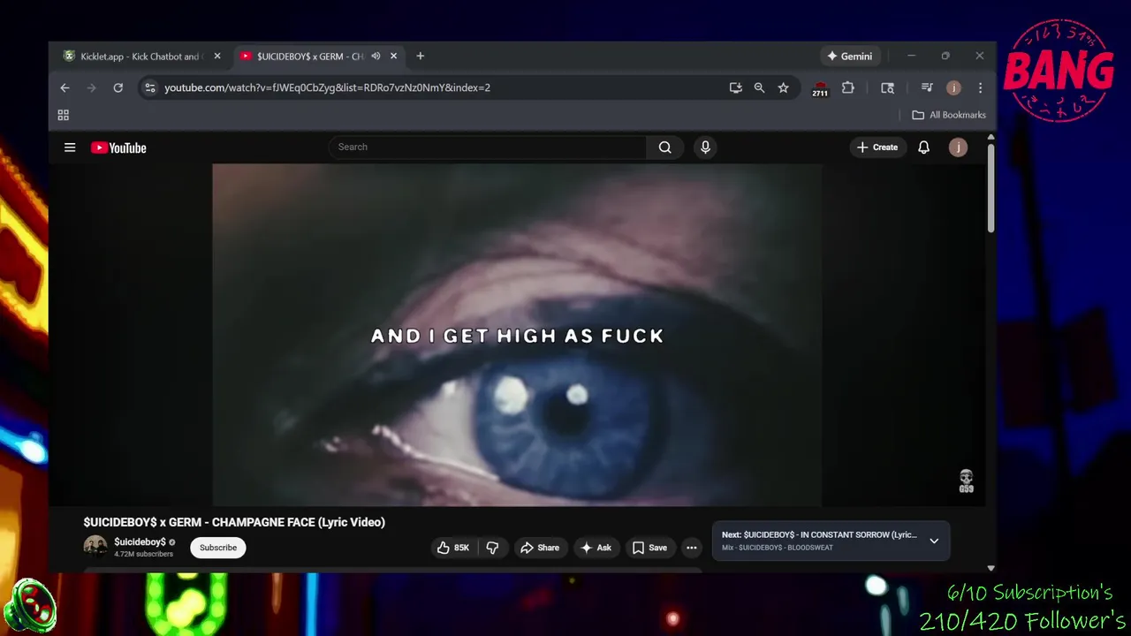1131x636 pixels.
Task: Reload the YouTube page
Action: point(118,87)
